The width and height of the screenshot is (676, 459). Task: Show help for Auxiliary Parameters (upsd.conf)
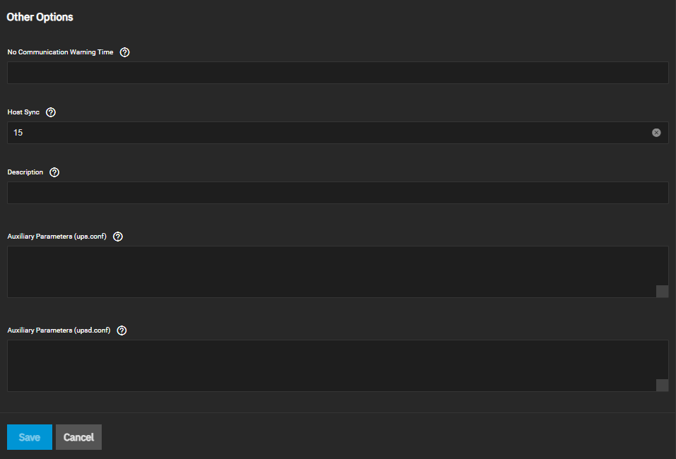[121, 330]
